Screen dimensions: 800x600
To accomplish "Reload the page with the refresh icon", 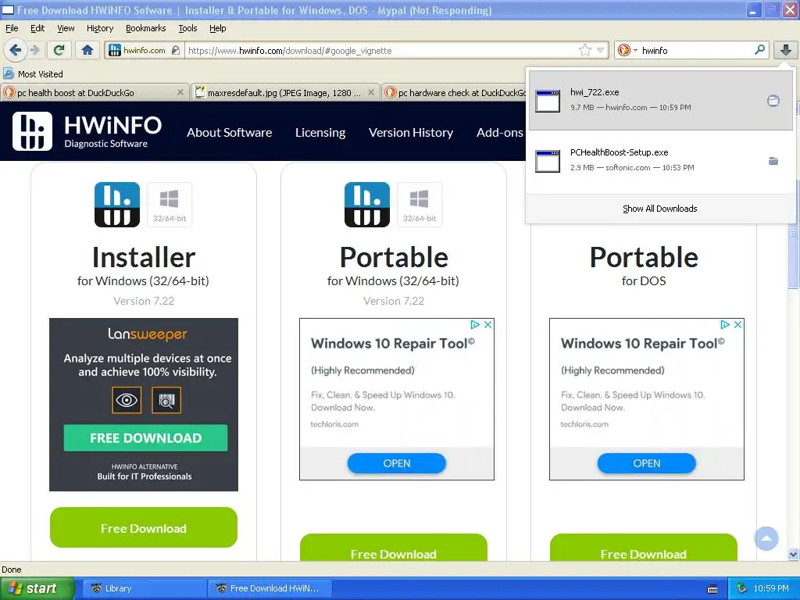I will coord(59,50).
